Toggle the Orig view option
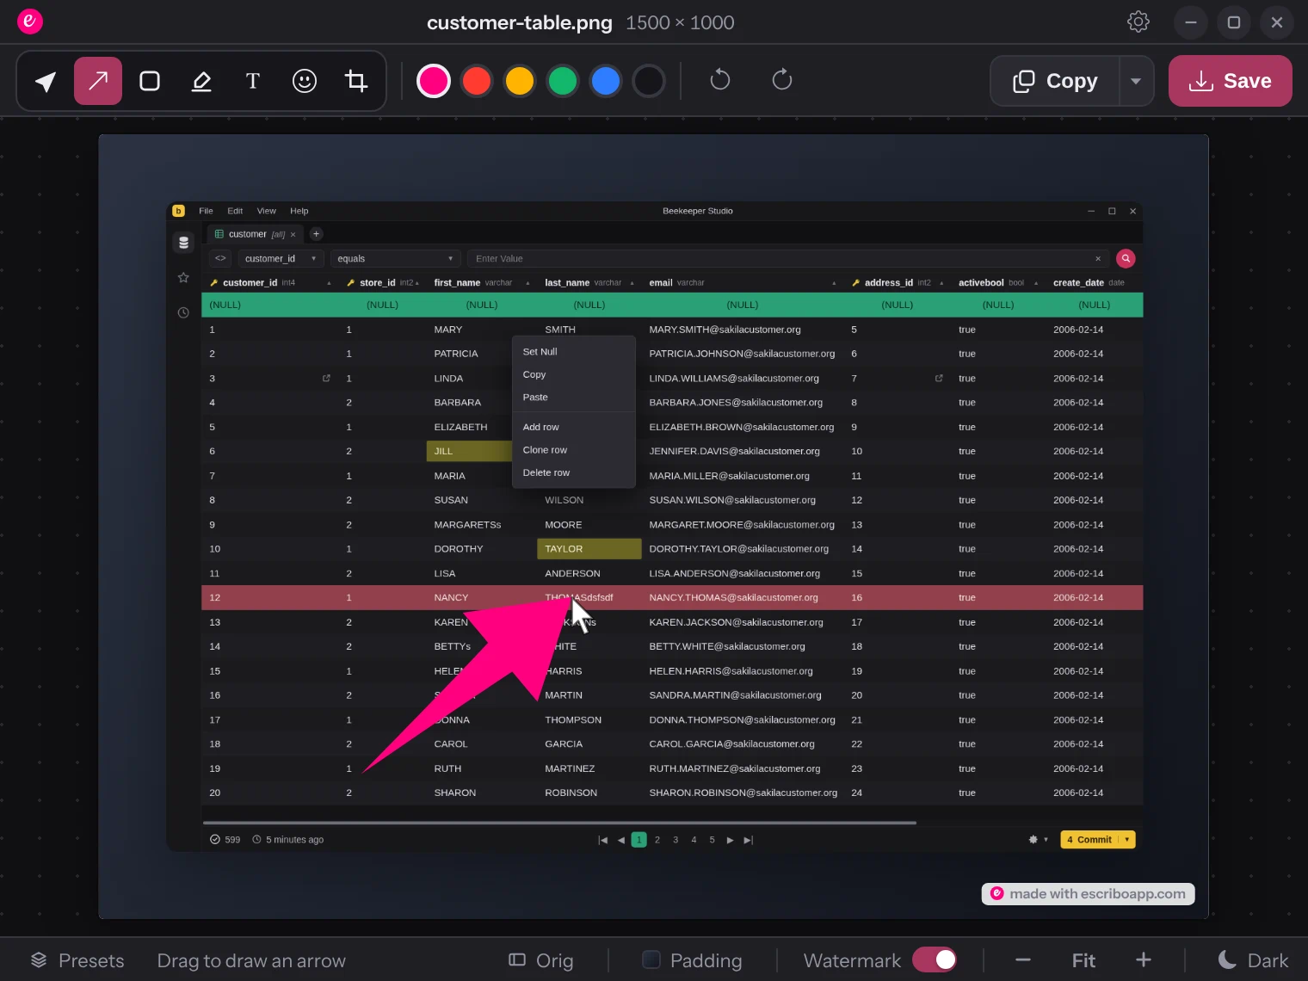Screen dimensions: 1308x981 (x=541, y=960)
